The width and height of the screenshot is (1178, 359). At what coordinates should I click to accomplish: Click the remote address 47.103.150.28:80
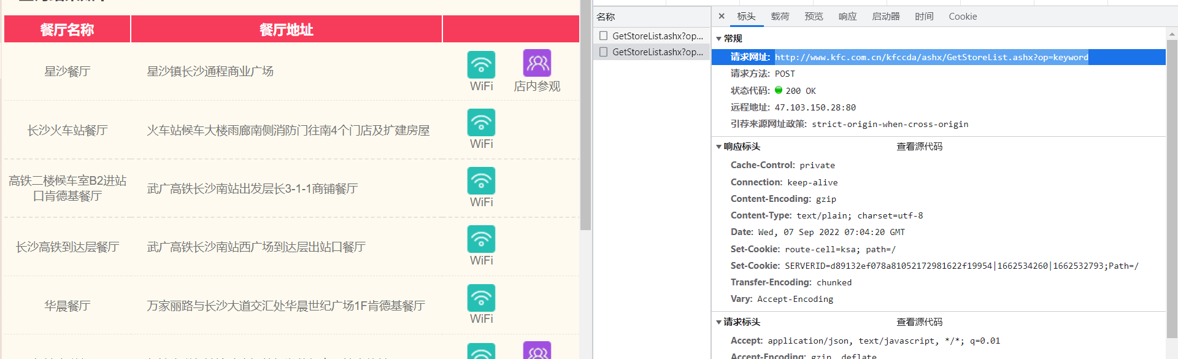[815, 107]
